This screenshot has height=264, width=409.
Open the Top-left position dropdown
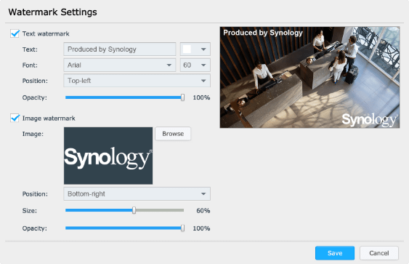[137, 81]
